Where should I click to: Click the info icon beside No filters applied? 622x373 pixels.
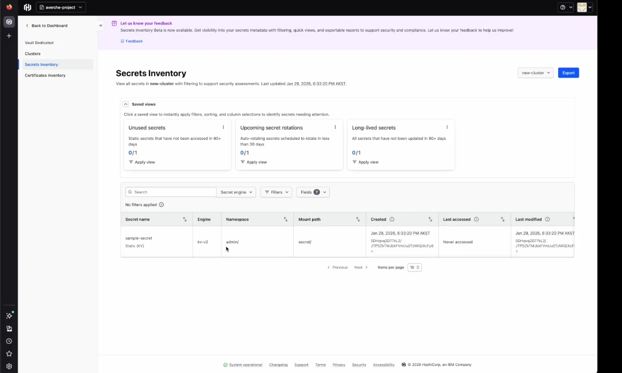(161, 204)
